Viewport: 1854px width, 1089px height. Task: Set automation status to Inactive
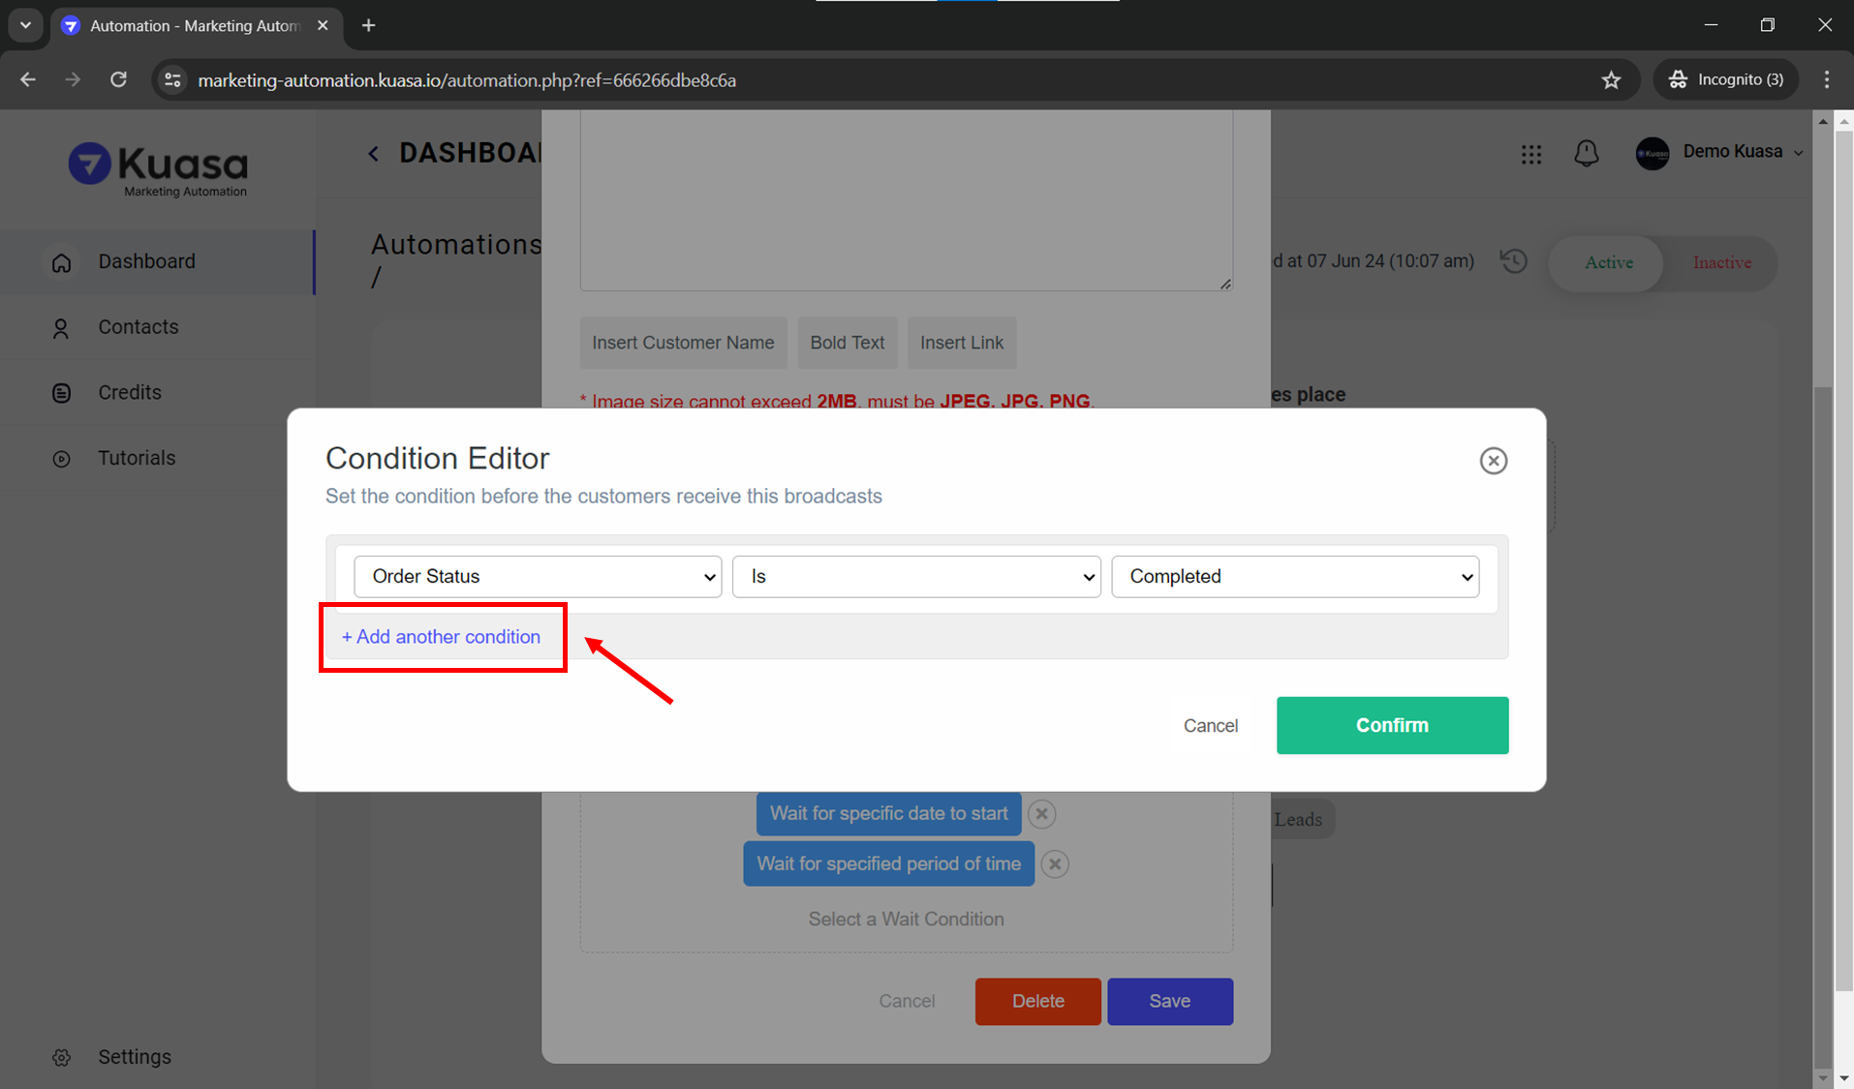[1720, 262]
